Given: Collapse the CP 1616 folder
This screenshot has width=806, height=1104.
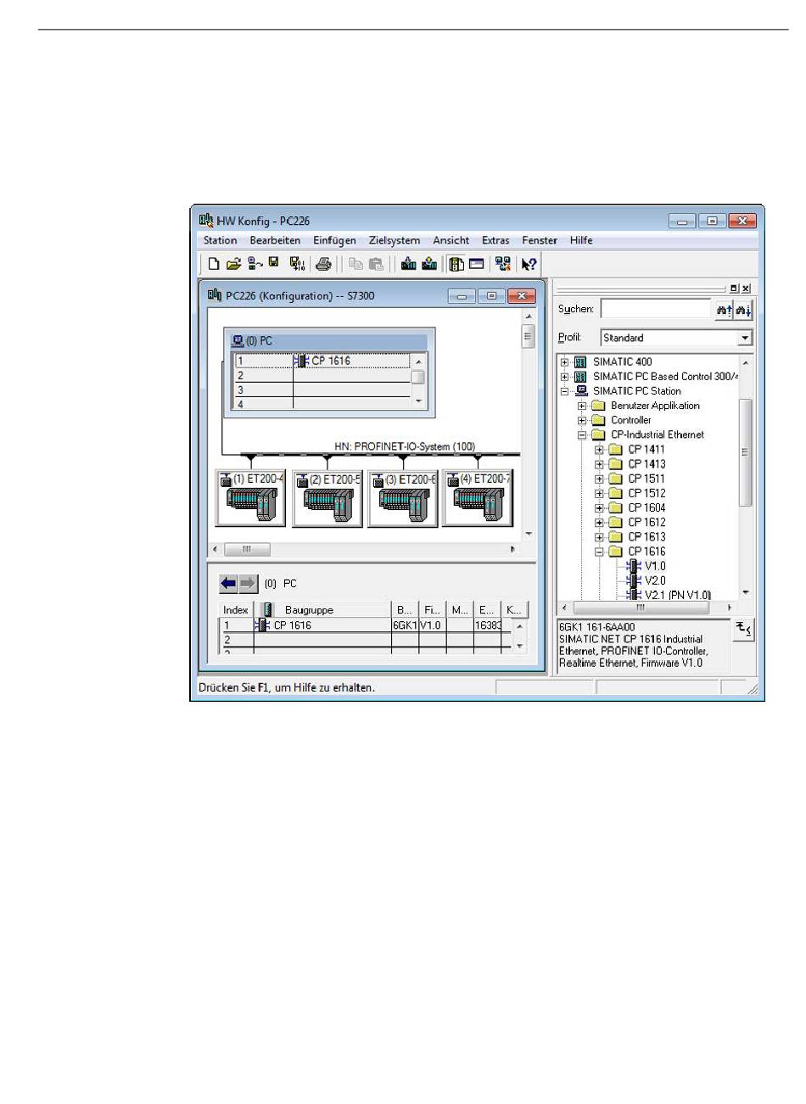Looking at the screenshot, I should (599, 552).
